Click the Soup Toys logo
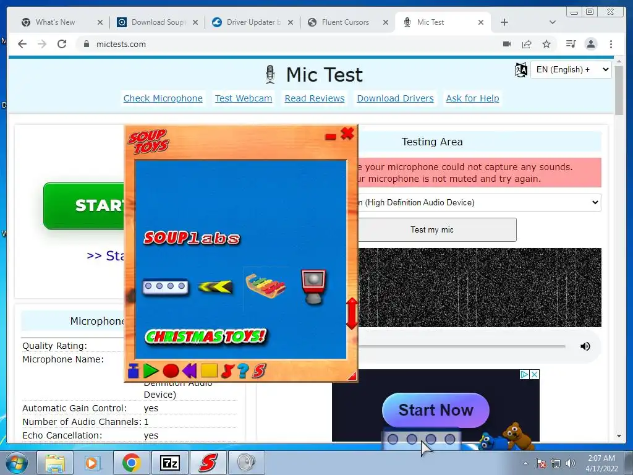 pos(148,142)
